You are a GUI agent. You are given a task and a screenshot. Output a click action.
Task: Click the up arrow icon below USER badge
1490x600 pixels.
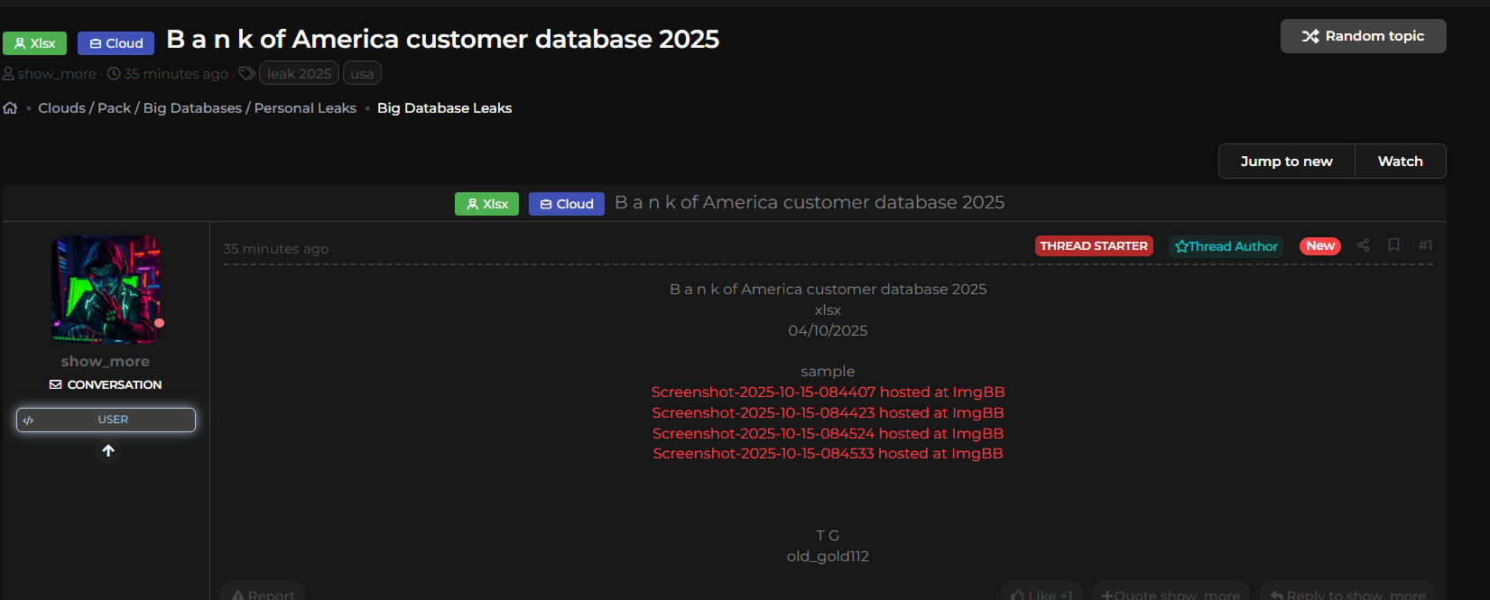coord(108,451)
